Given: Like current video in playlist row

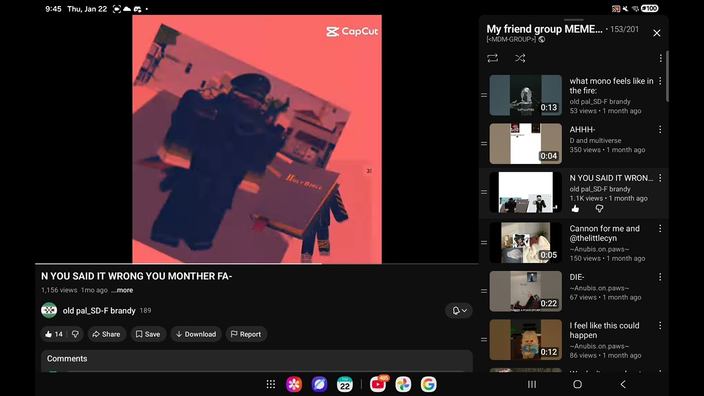Looking at the screenshot, I should pos(575,209).
